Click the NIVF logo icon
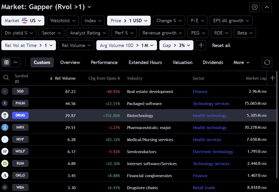Image resolution: width=279 pixels, height=192 pixels. [x=5, y=139]
